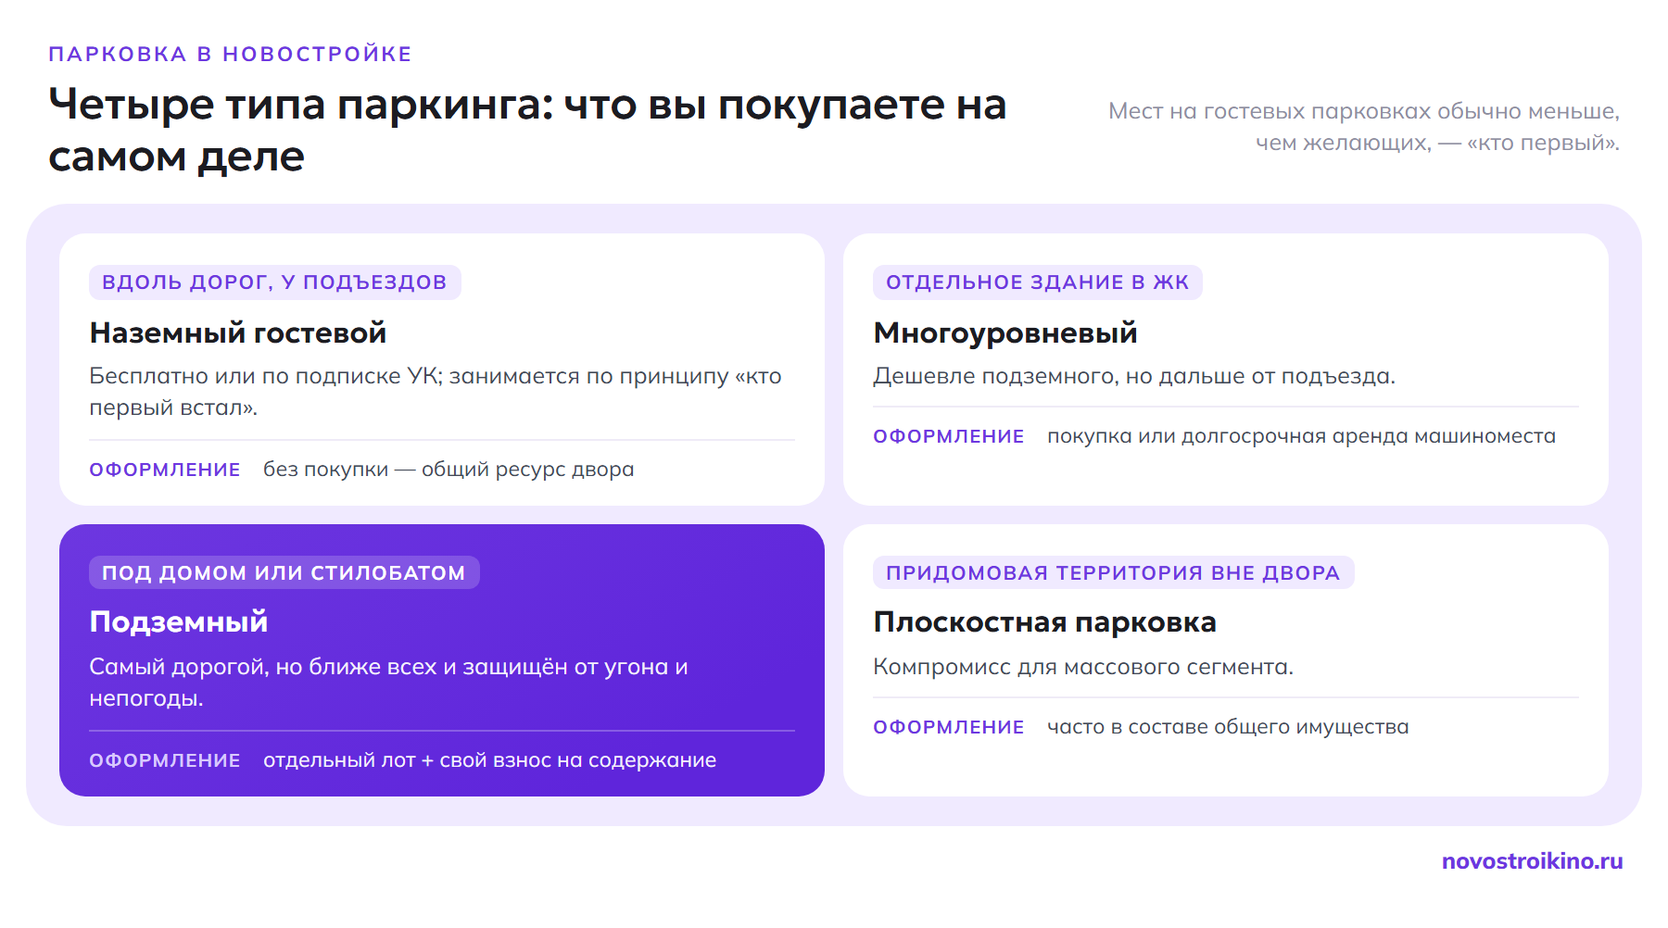
Task: Click the 'Многоуровневый' card title
Action: tap(1005, 332)
